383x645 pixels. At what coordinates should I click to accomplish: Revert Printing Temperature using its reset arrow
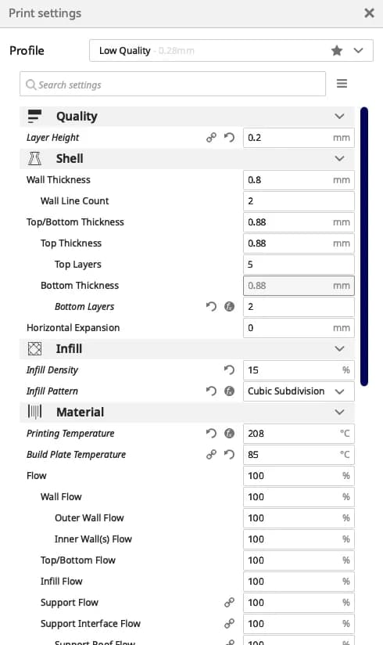(x=211, y=433)
